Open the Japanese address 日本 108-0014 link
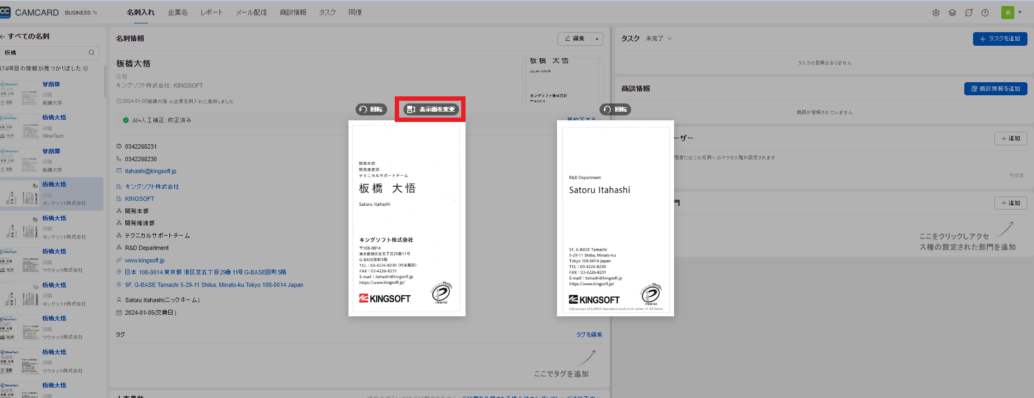Viewport: 1034px width, 398px height. click(x=205, y=272)
